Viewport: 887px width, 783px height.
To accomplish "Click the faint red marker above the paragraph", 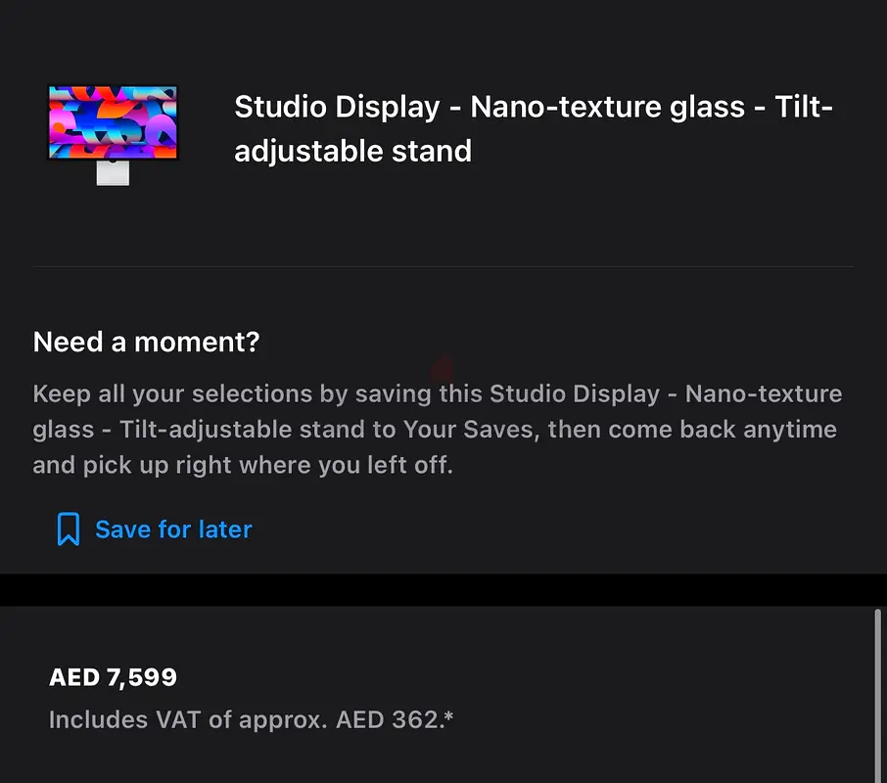I will (442, 369).
